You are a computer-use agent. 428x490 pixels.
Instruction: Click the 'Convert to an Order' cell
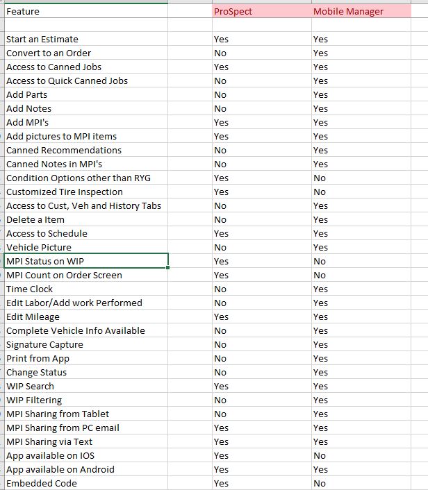pos(86,53)
